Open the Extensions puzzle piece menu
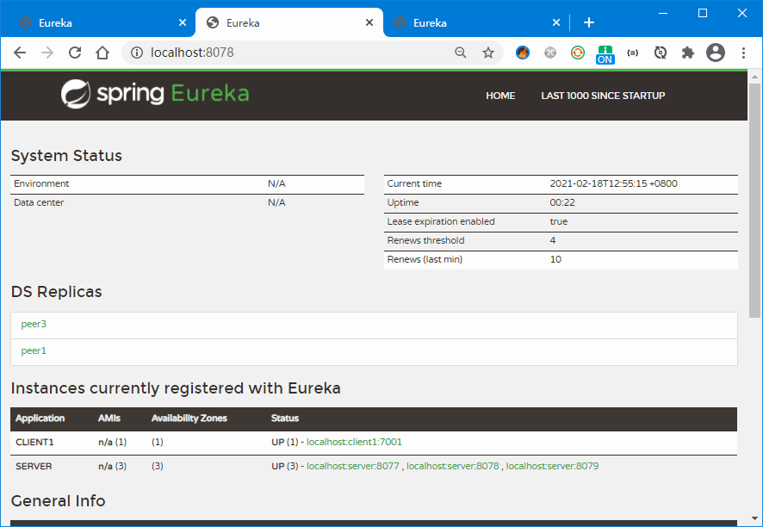763x527 pixels. (687, 53)
